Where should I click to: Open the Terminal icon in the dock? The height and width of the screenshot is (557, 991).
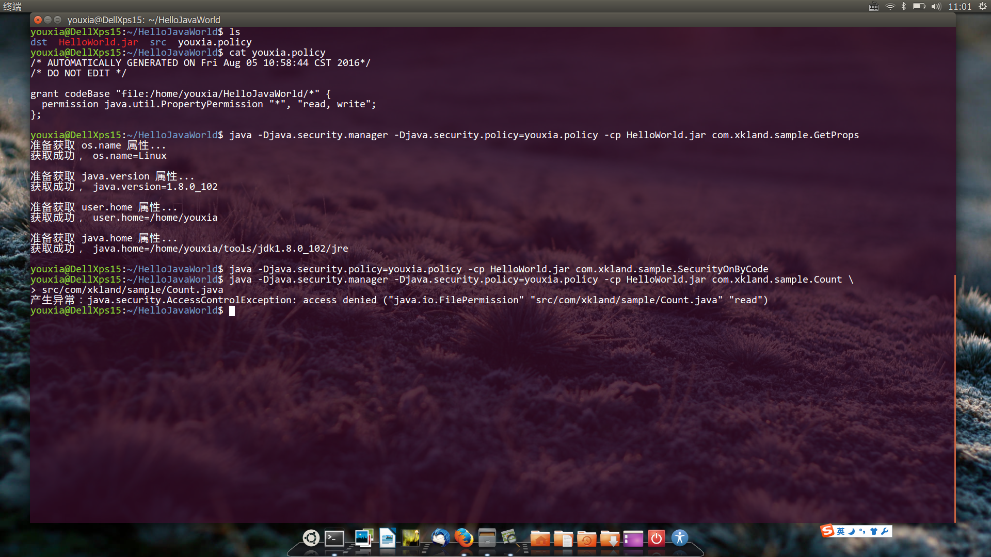[x=334, y=538]
